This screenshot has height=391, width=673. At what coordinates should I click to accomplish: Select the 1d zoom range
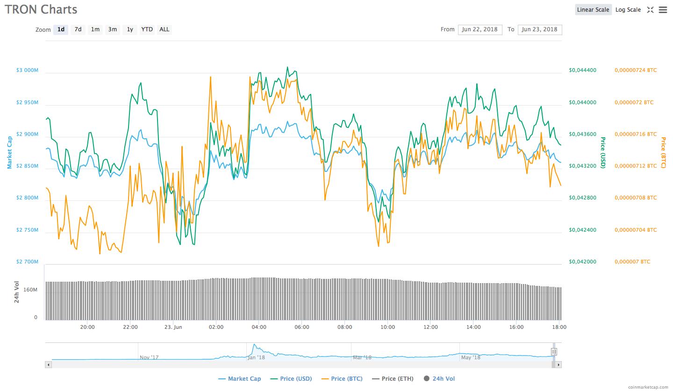click(x=61, y=29)
